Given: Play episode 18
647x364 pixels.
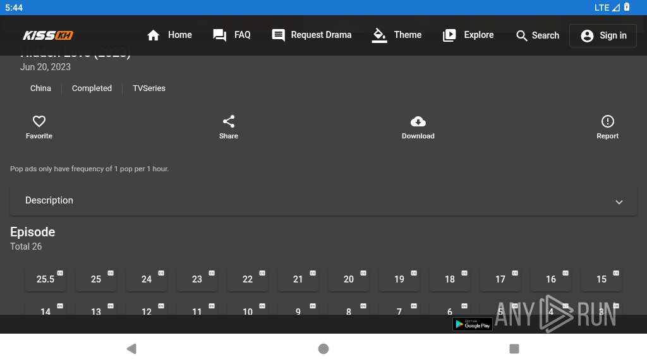Looking at the screenshot, I should [x=450, y=279].
